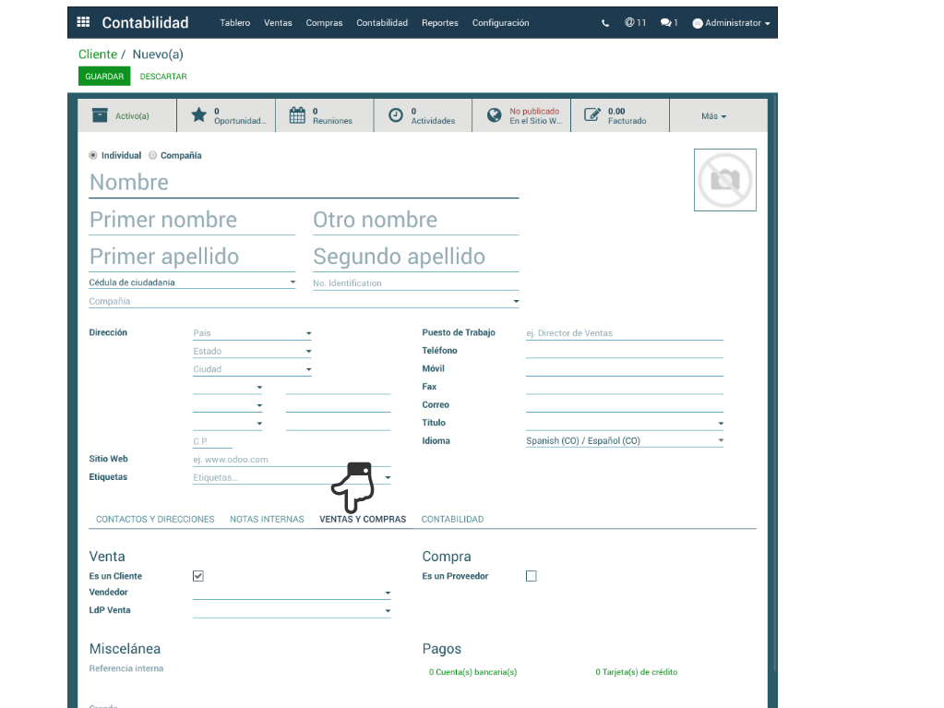Viewport: 944px width, 708px height.
Task: Click the Actividades clock icon
Action: tap(396, 115)
